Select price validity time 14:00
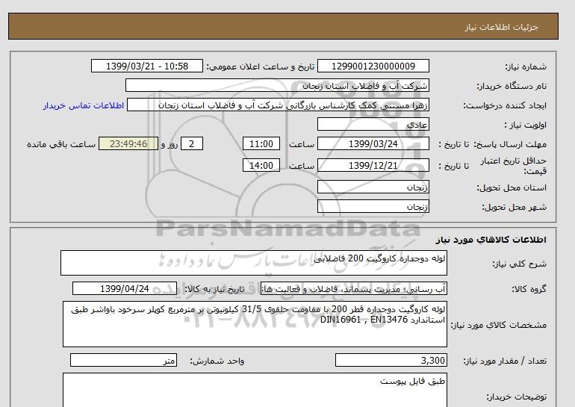Image resolution: width=575 pixels, height=407 pixels. pos(261,165)
